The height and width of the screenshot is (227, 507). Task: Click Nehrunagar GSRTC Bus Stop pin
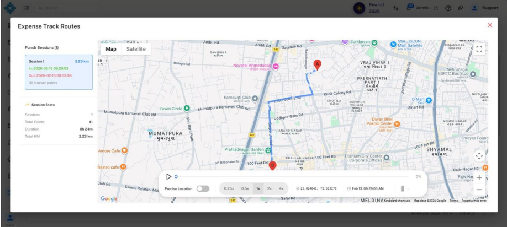(473, 74)
